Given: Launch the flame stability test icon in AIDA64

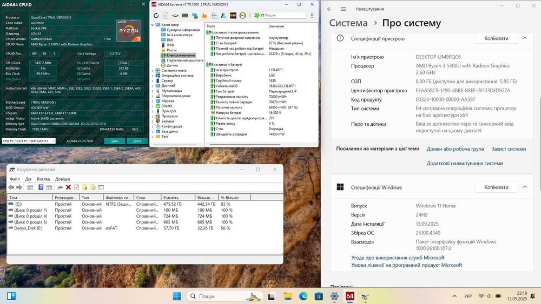Looking at the screenshot, I should click(204, 16).
